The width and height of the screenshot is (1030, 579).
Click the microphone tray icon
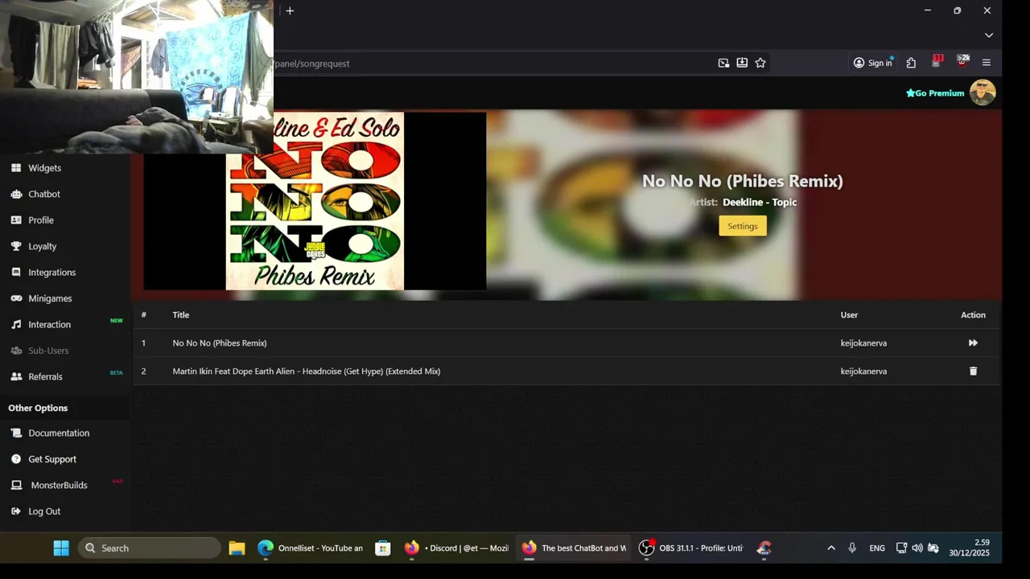click(x=852, y=548)
